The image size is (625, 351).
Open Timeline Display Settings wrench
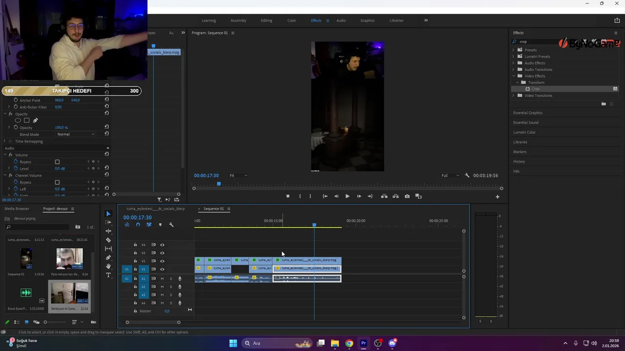point(171,225)
